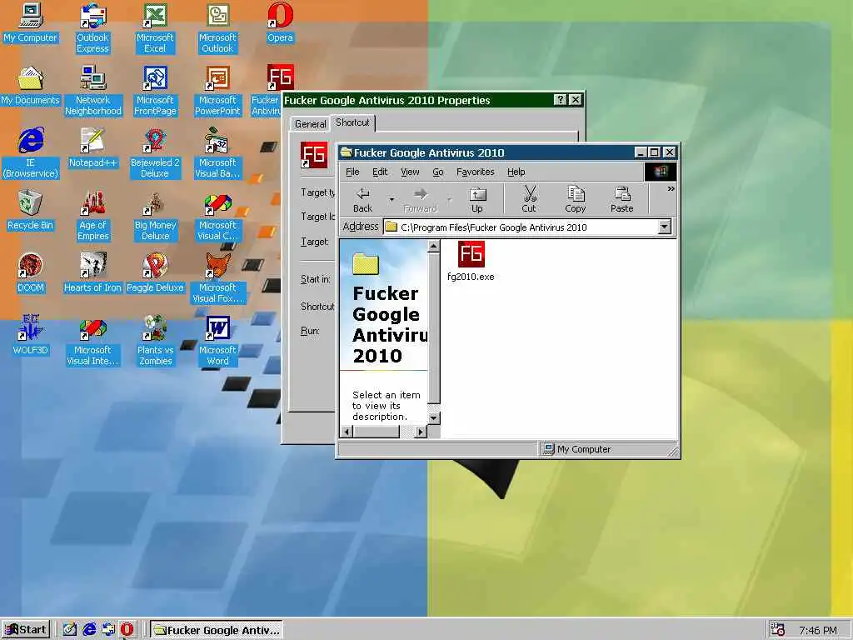Image resolution: width=853 pixels, height=640 pixels.
Task: Open the Go menu
Action: point(438,172)
